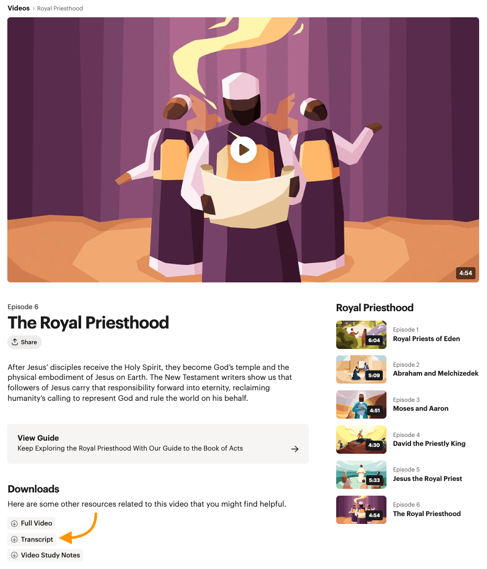This screenshot has width=487, height=569.
Task: Click the View Guide arrow icon
Action: (295, 449)
